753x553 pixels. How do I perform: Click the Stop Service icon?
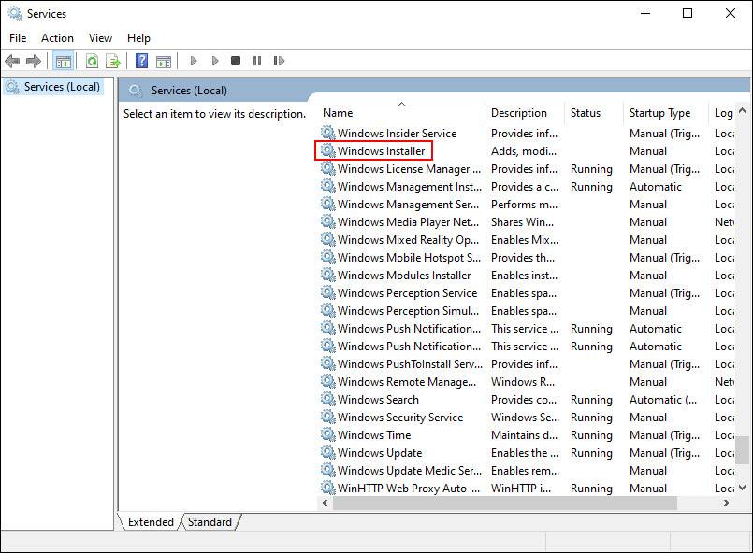(x=235, y=61)
